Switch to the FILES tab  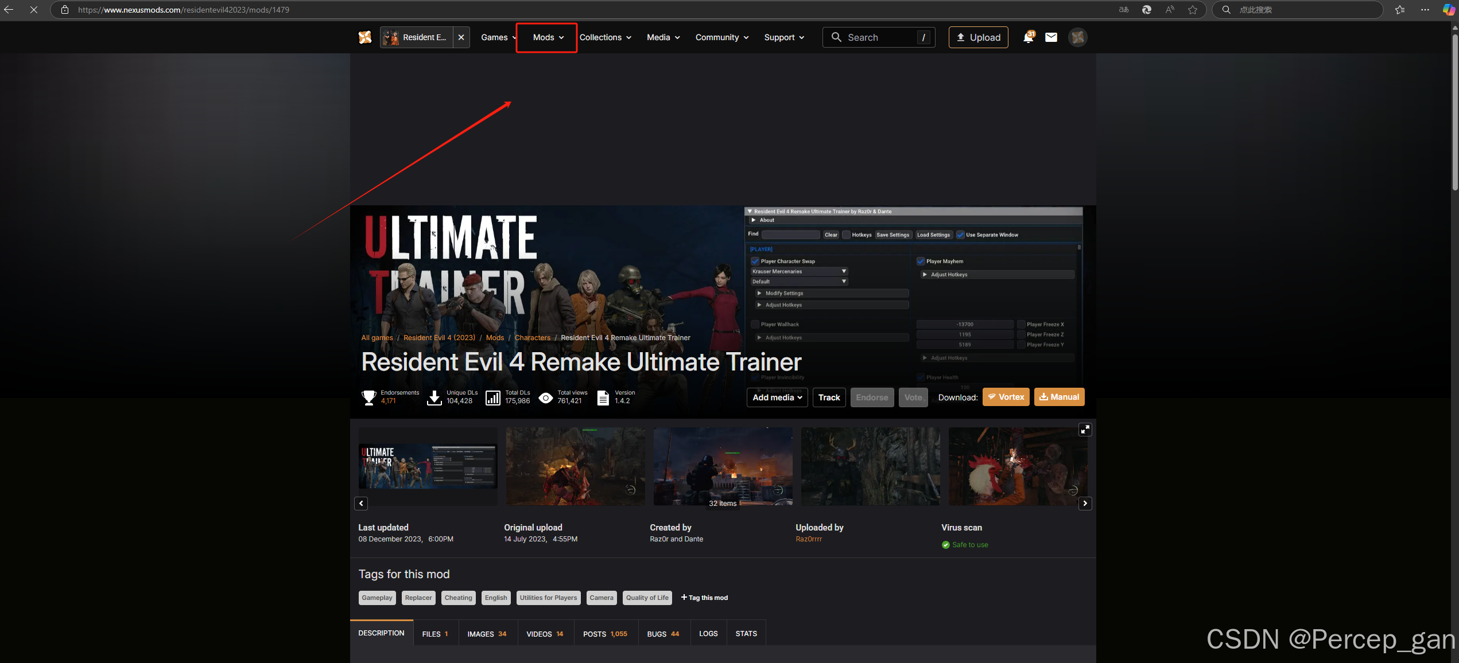(434, 634)
